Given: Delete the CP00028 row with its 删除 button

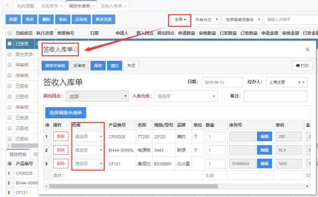Looking at the screenshot, I should (61, 136).
